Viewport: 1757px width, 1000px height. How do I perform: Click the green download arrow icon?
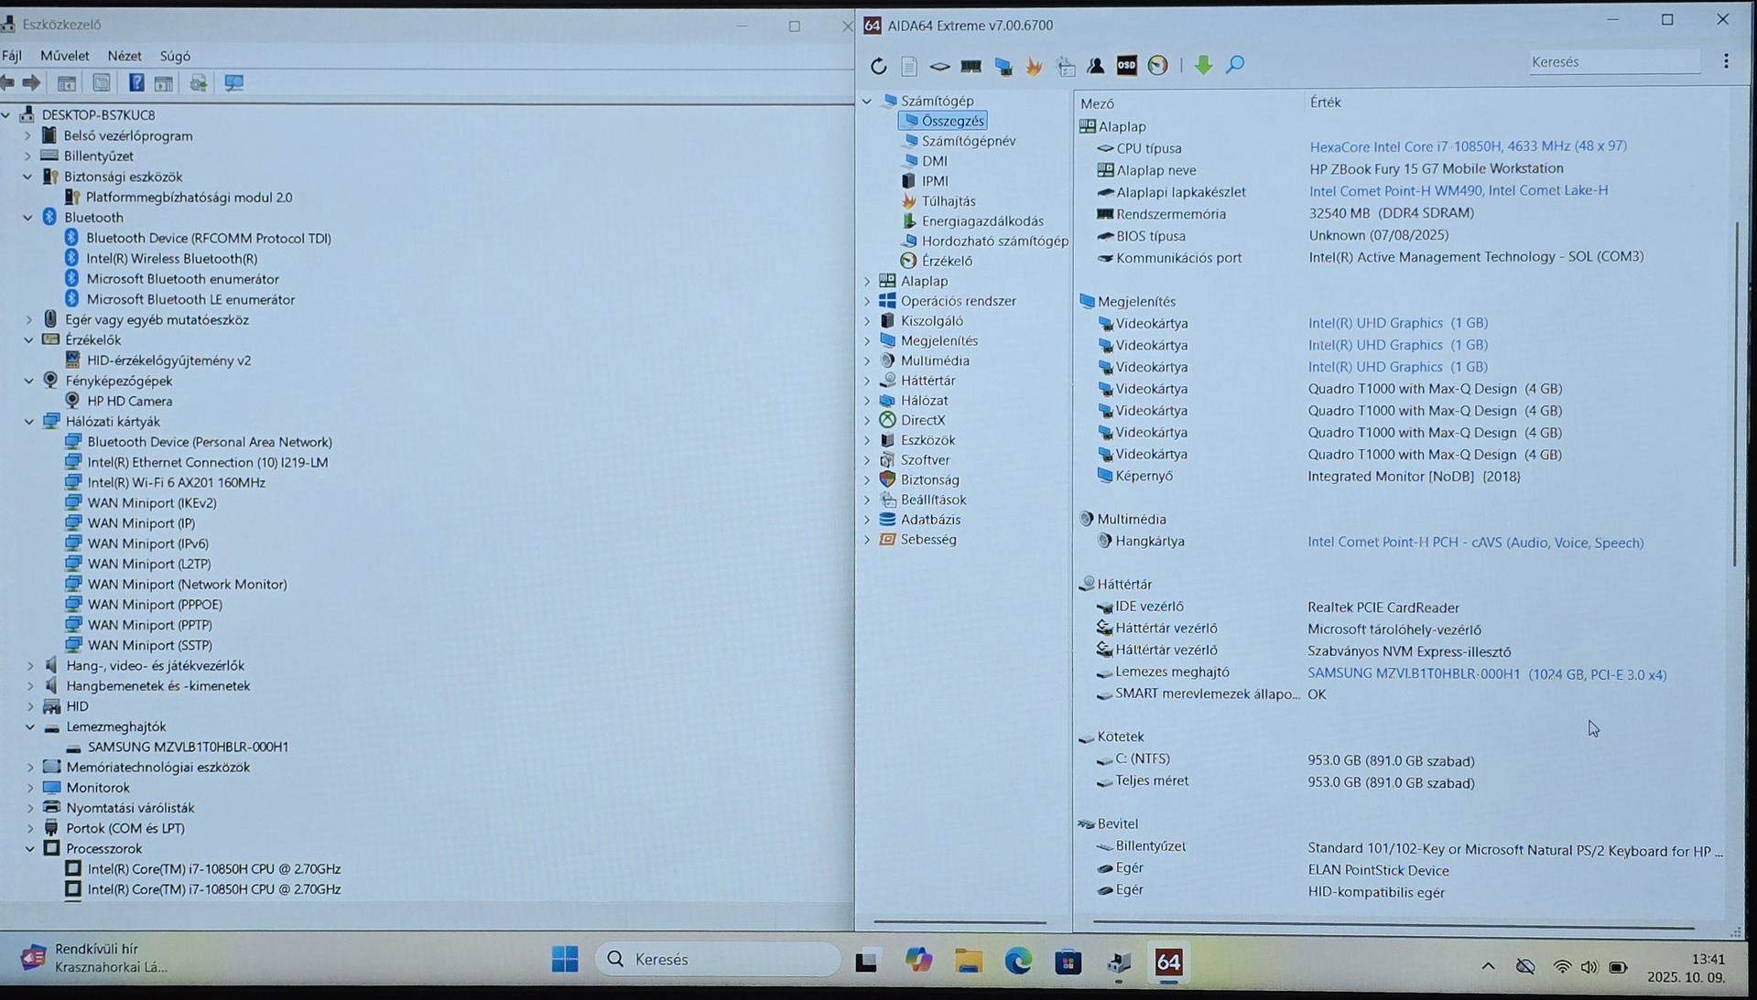pyautogui.click(x=1203, y=65)
